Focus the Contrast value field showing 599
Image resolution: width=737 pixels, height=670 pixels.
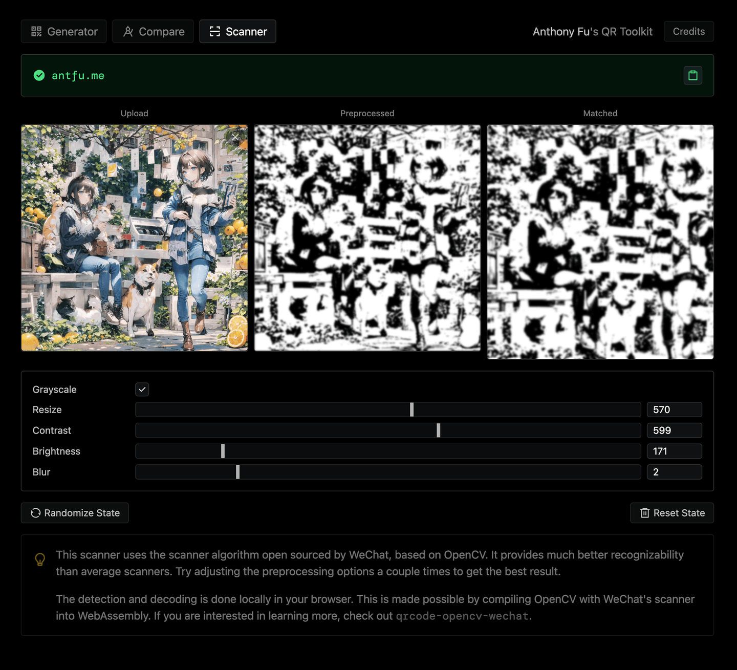[674, 430]
